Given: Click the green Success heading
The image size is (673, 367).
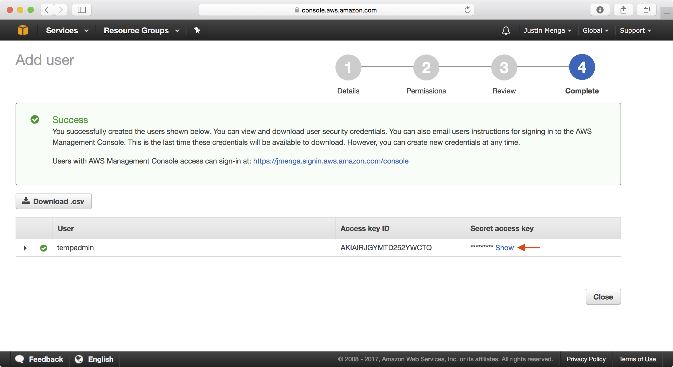Looking at the screenshot, I should (x=70, y=120).
